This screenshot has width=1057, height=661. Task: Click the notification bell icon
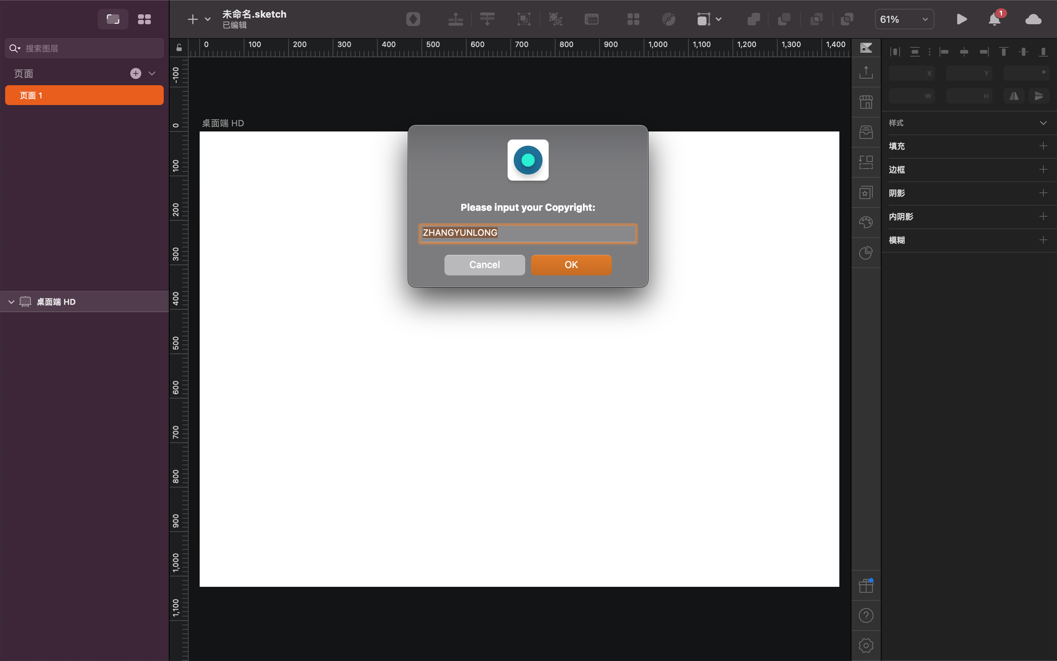pyautogui.click(x=994, y=20)
